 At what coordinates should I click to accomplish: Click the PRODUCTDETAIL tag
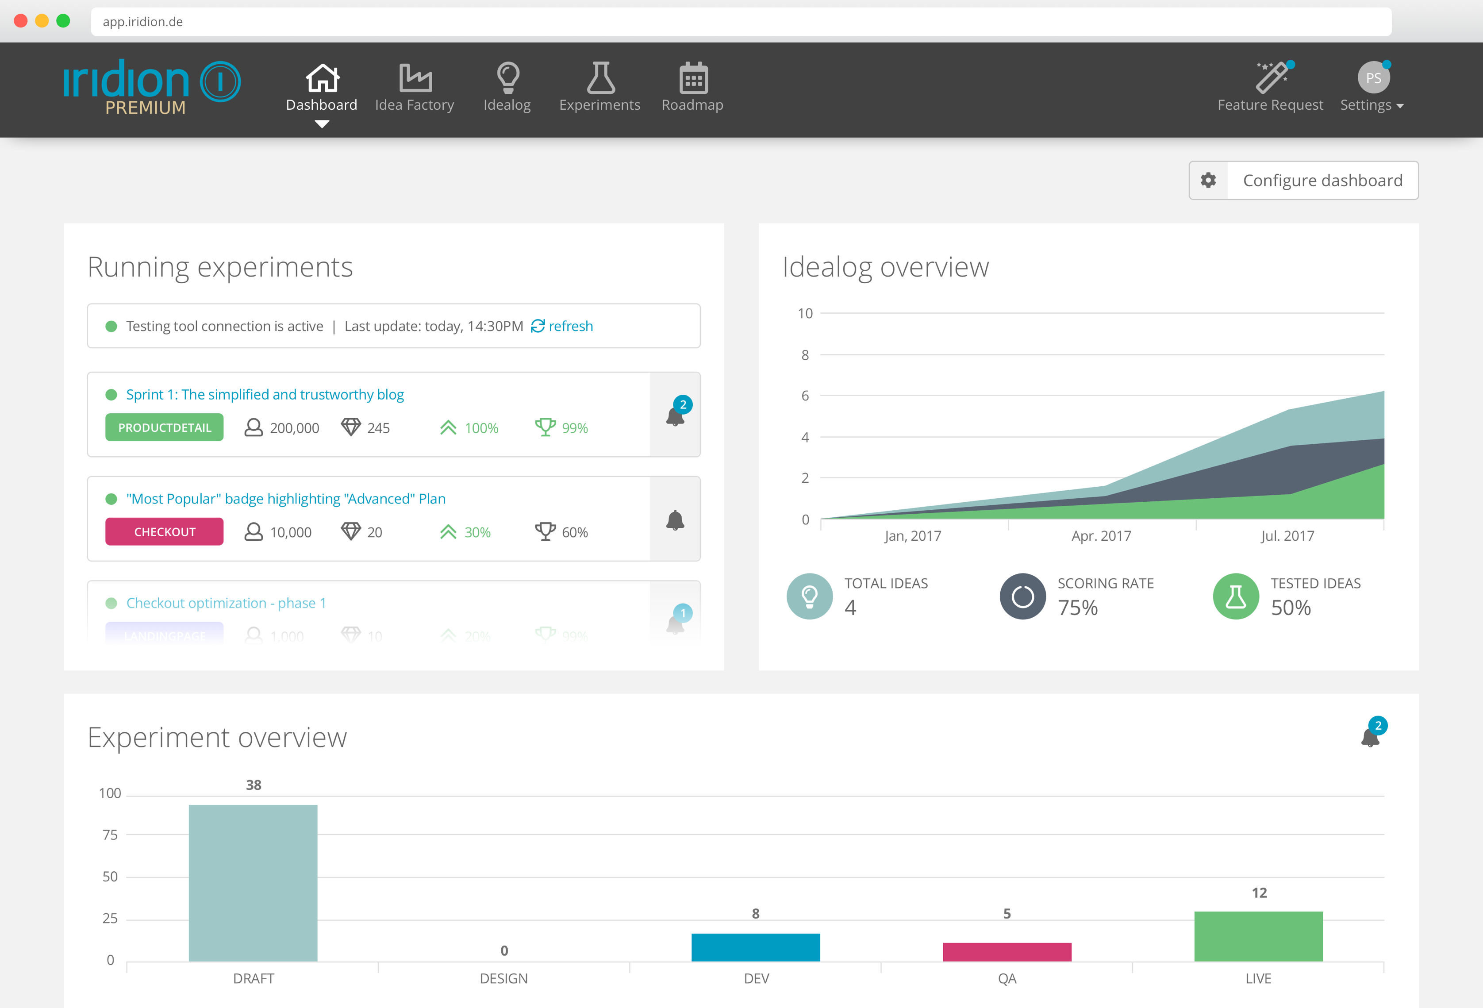(165, 428)
